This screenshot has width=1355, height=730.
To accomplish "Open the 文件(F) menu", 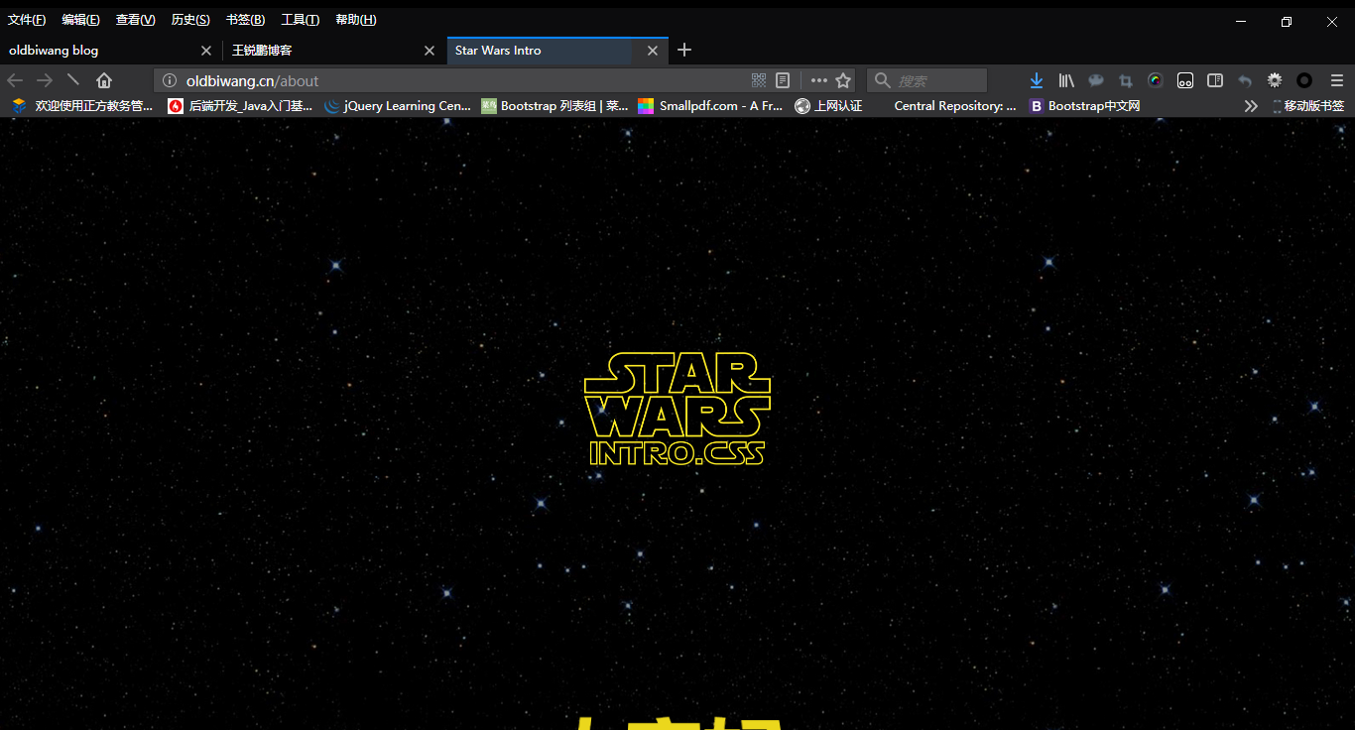I will pos(27,20).
